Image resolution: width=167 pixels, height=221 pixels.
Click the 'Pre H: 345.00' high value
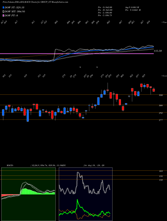point(105,10)
